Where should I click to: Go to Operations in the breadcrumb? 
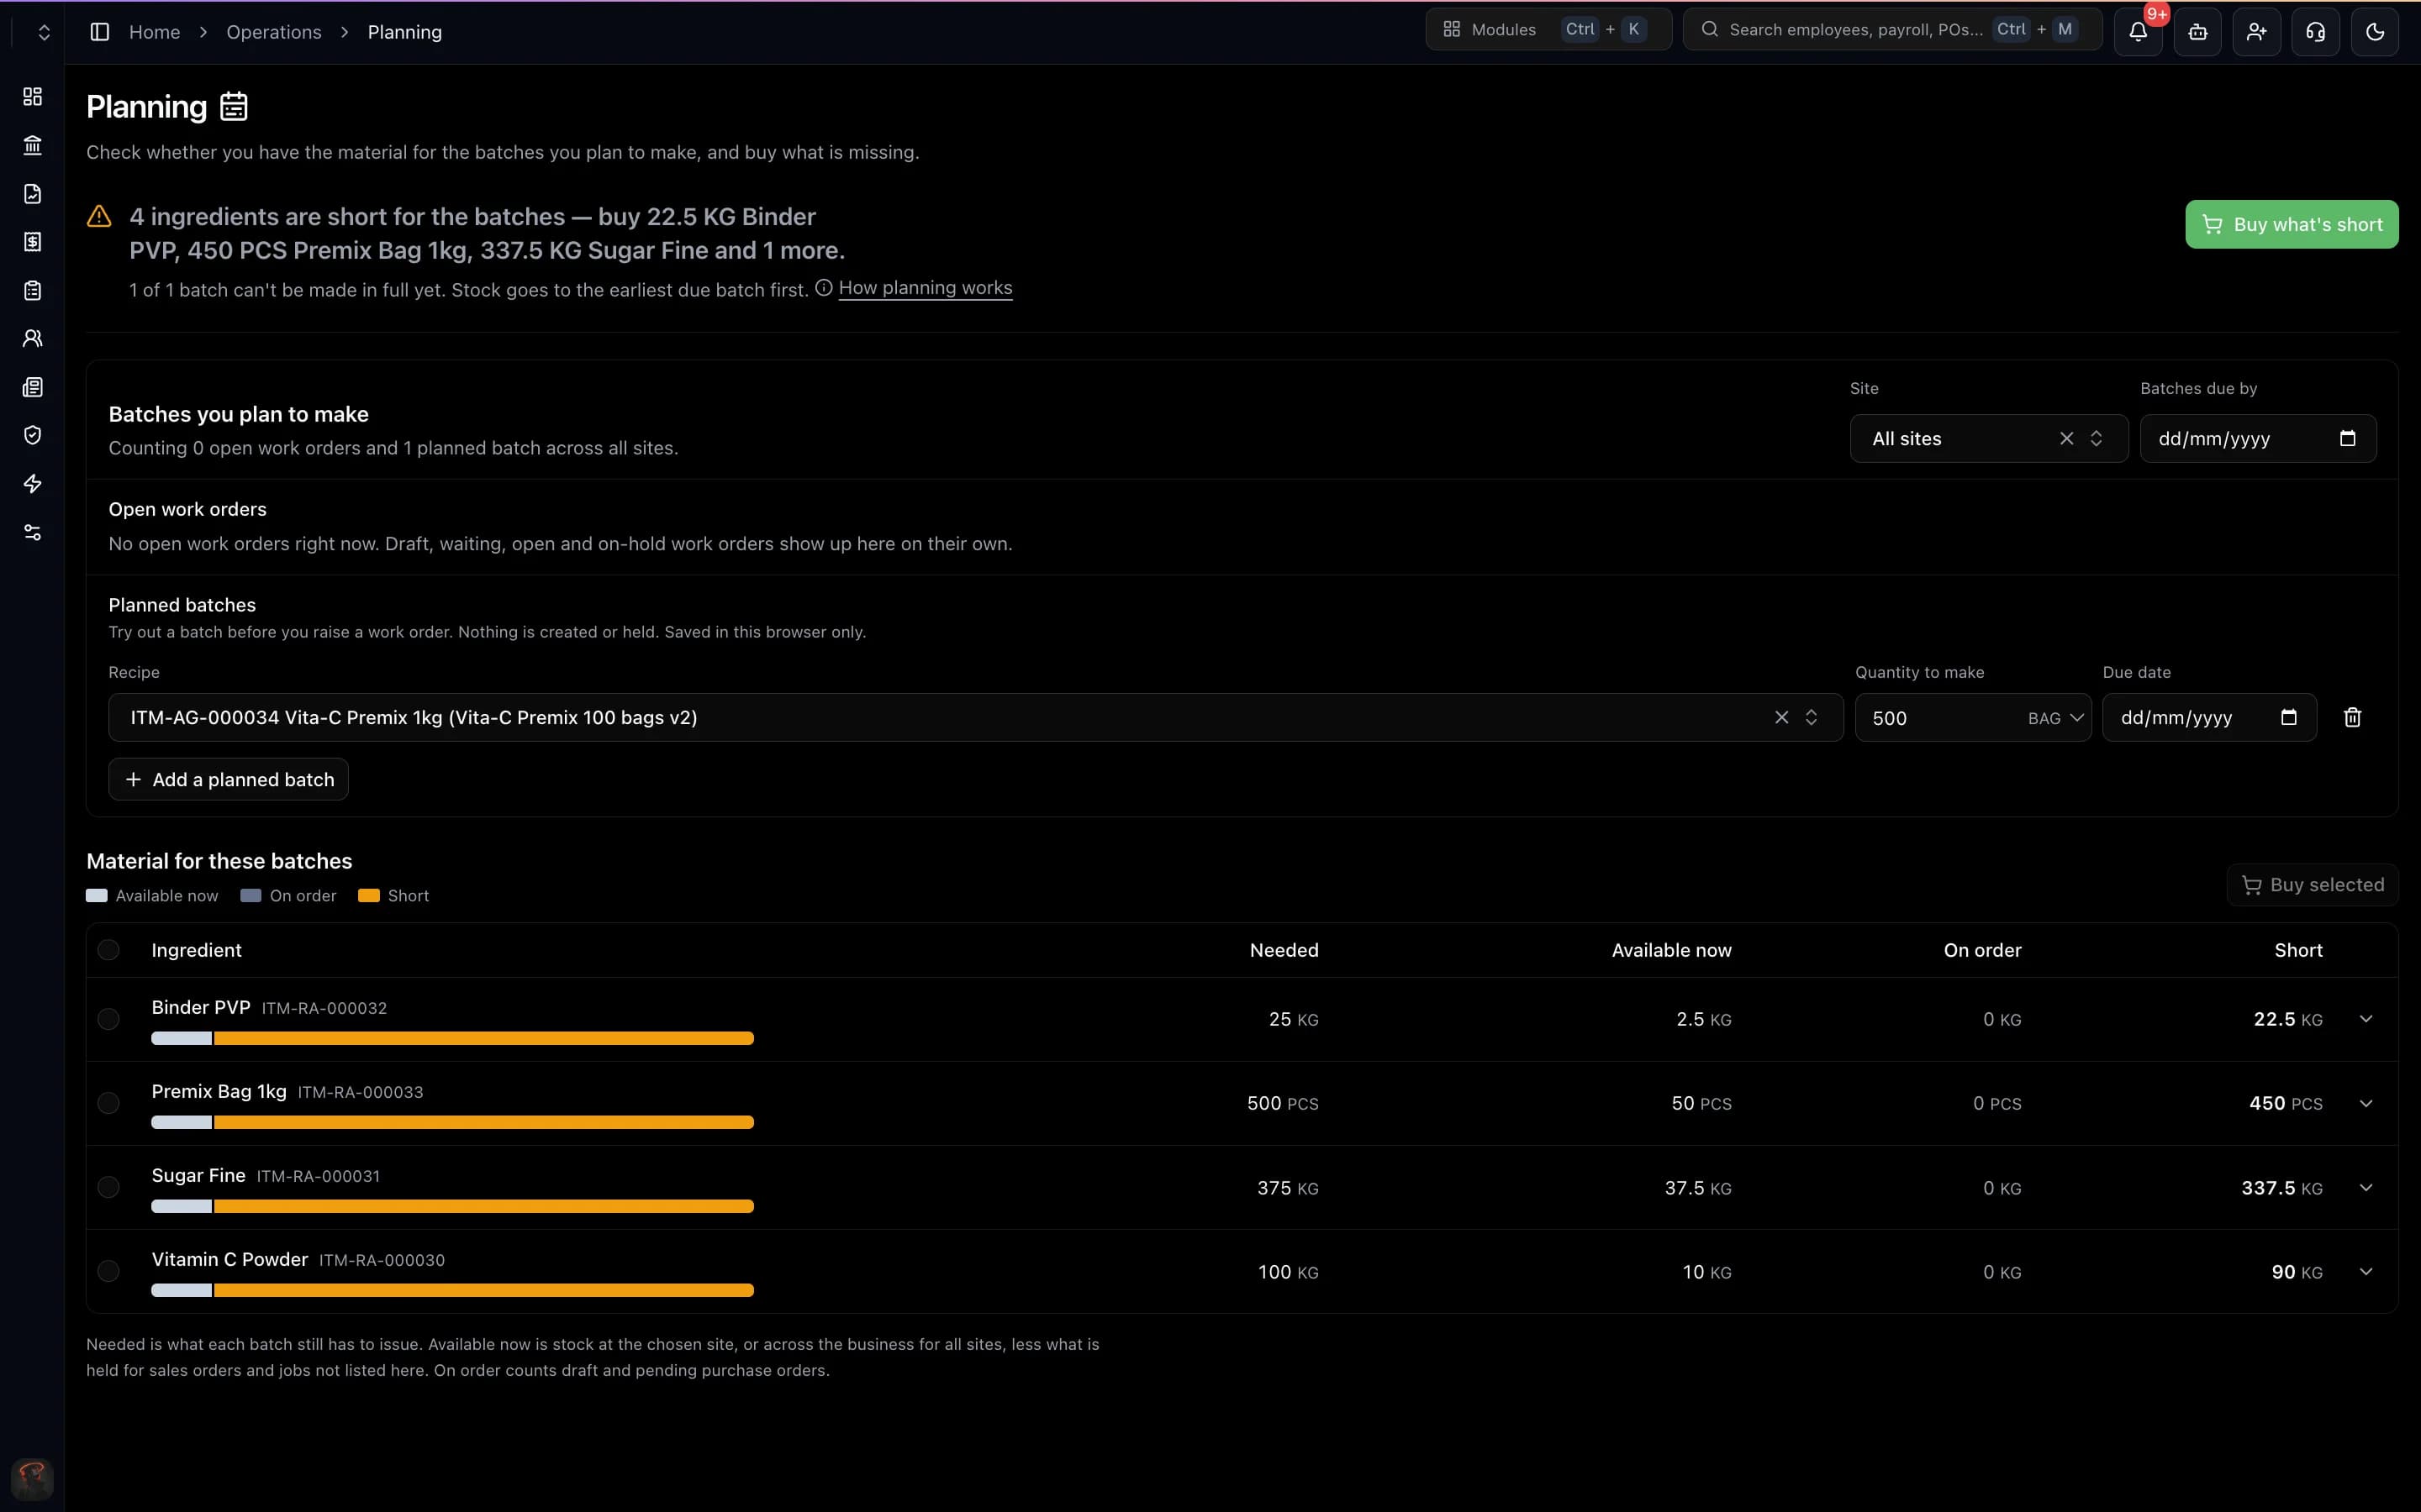click(x=273, y=32)
